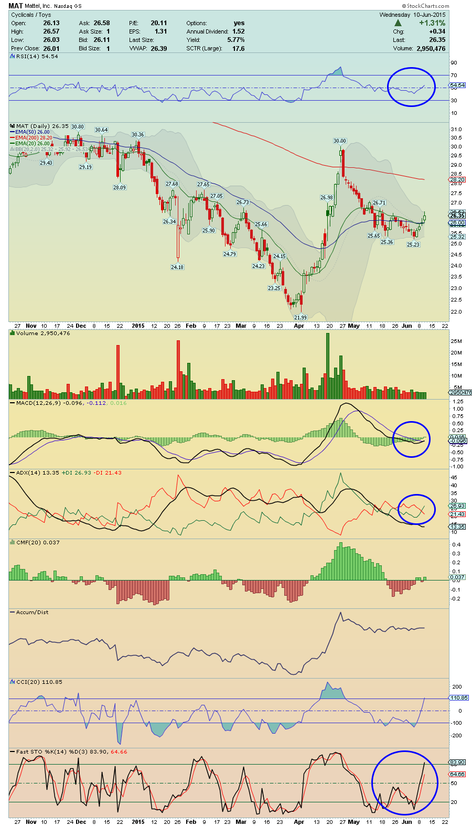This screenshot has height=827, width=472.
Task: Click the ADX(14) panel title text
Action: (28, 472)
